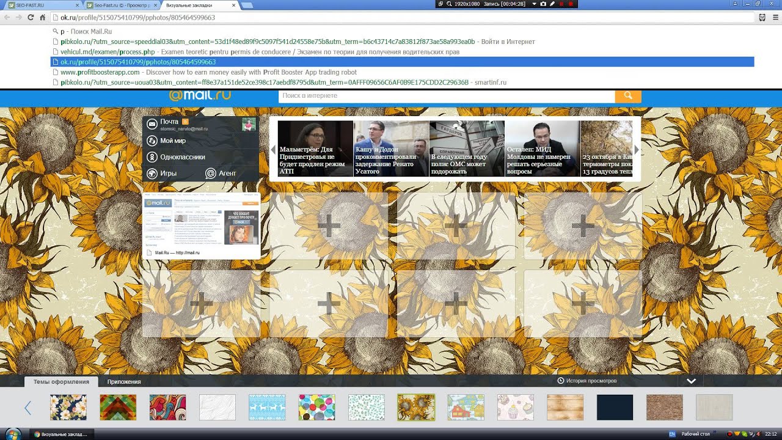Click the magnifier in recording toolbar

(x=449, y=4)
